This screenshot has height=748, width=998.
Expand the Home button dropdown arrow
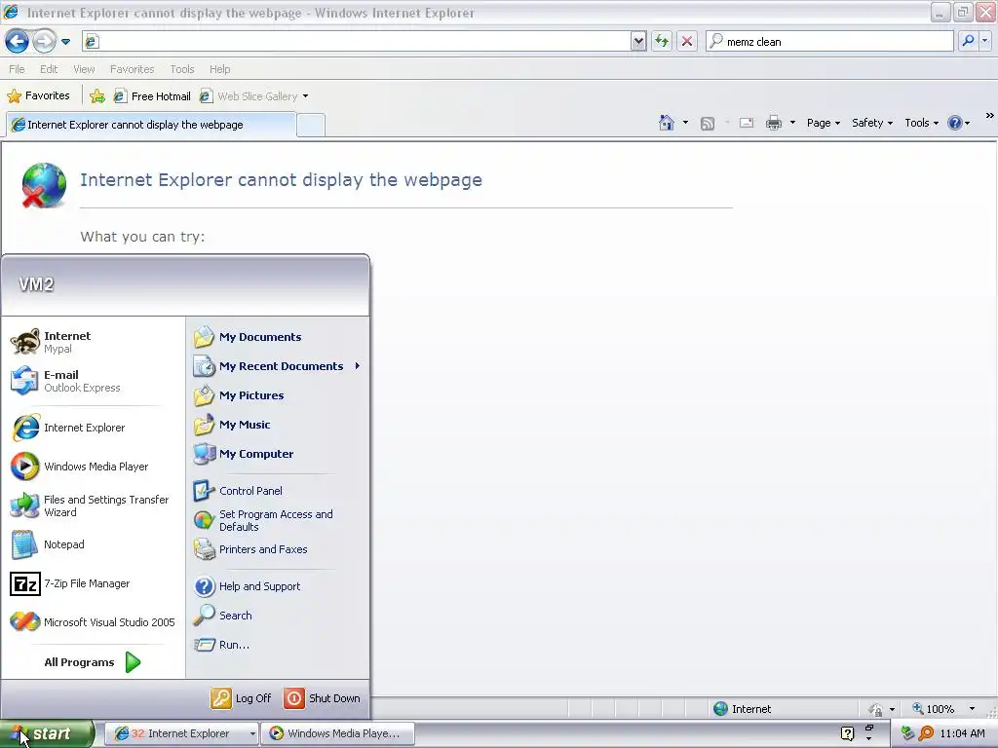point(685,123)
